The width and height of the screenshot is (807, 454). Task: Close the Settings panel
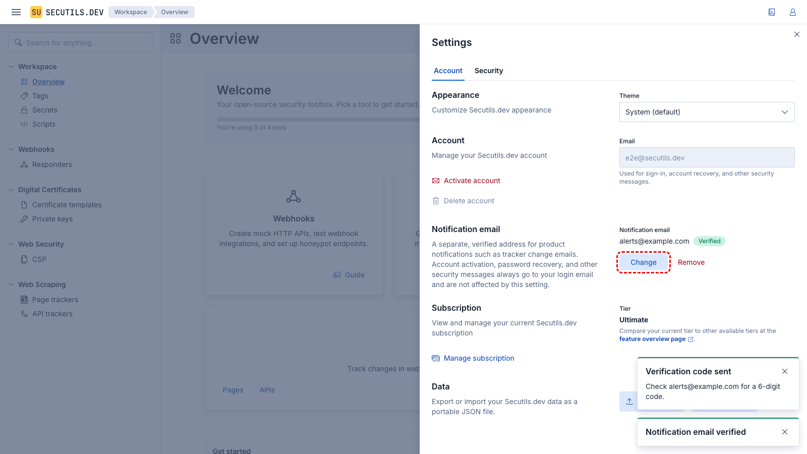tap(797, 34)
